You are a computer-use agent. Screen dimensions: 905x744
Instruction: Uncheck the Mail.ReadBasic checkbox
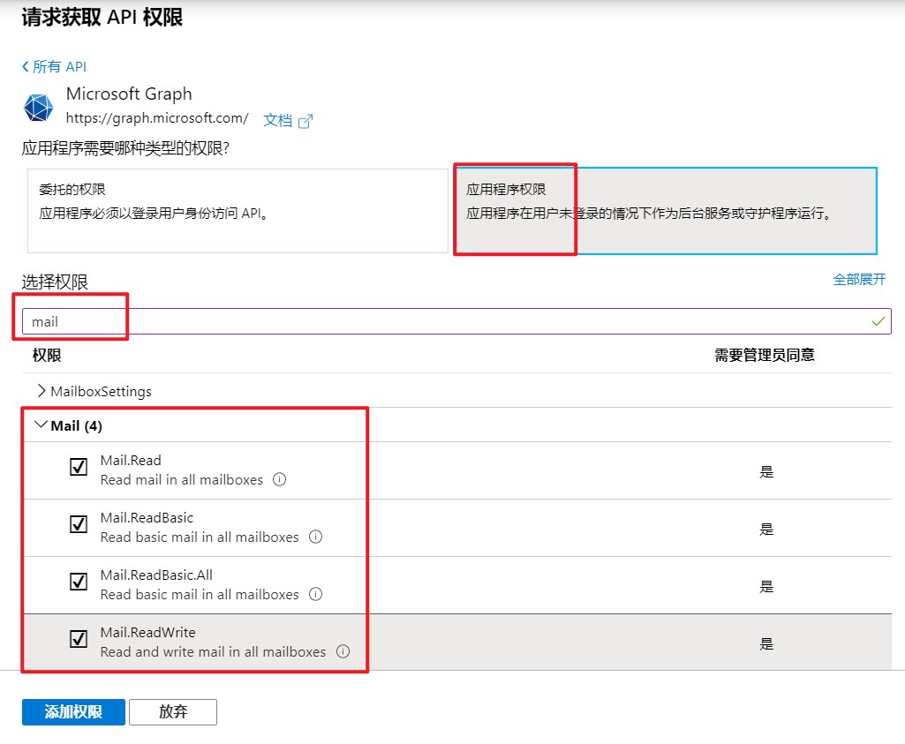[79, 524]
